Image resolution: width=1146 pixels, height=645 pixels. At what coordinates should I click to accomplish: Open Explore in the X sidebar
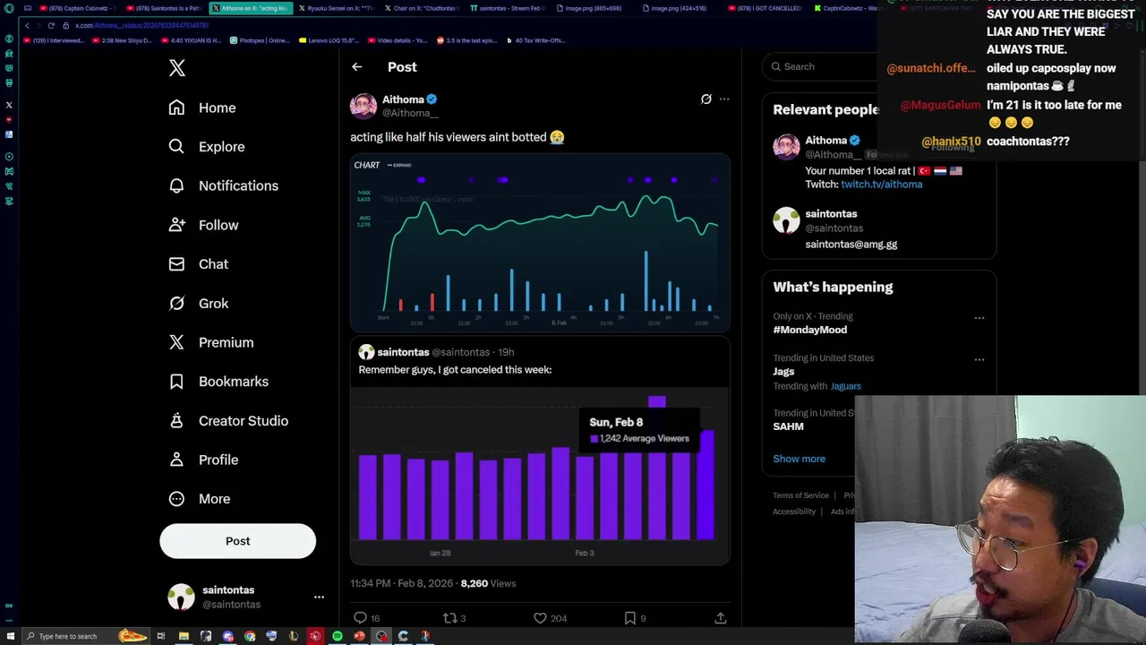click(x=207, y=147)
